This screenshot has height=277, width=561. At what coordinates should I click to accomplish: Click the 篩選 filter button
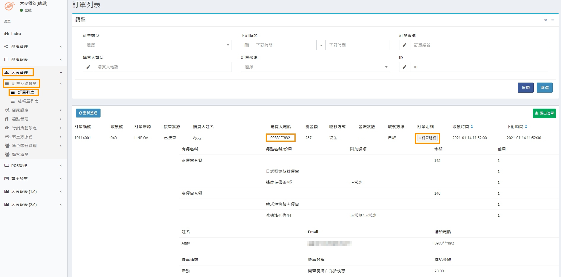click(x=544, y=88)
